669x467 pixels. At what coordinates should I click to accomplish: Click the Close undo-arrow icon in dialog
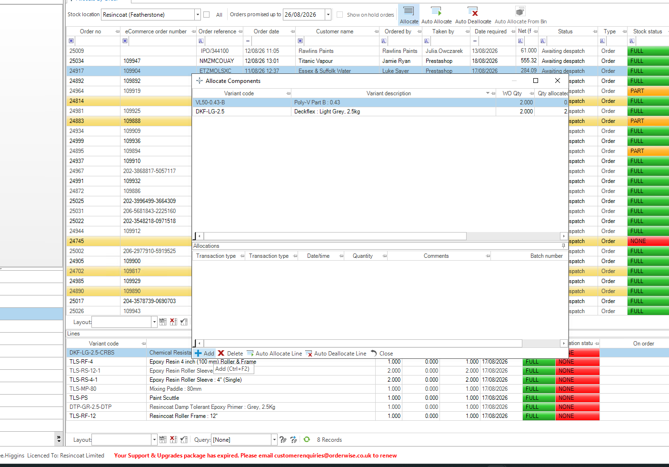coord(374,353)
